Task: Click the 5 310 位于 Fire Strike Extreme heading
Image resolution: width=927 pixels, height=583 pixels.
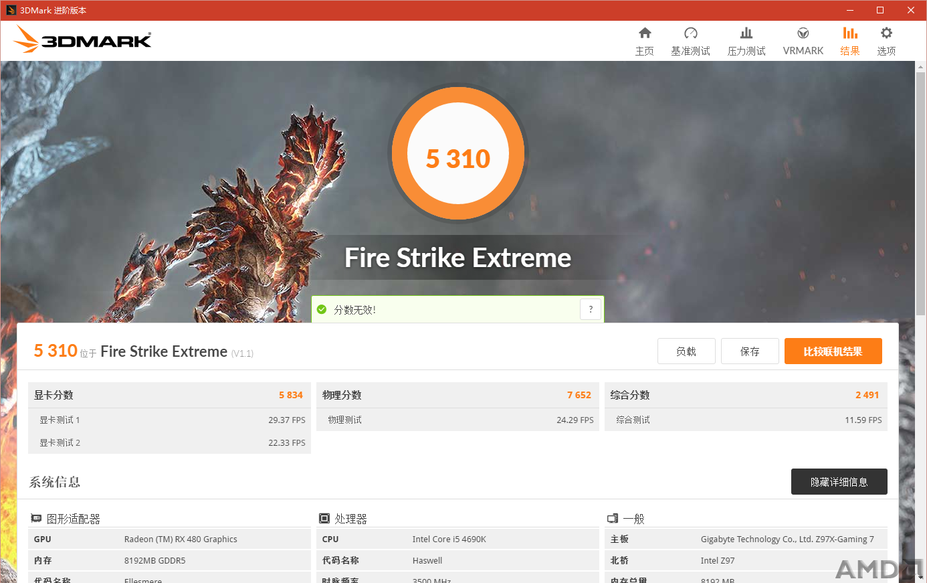Action: tap(144, 351)
